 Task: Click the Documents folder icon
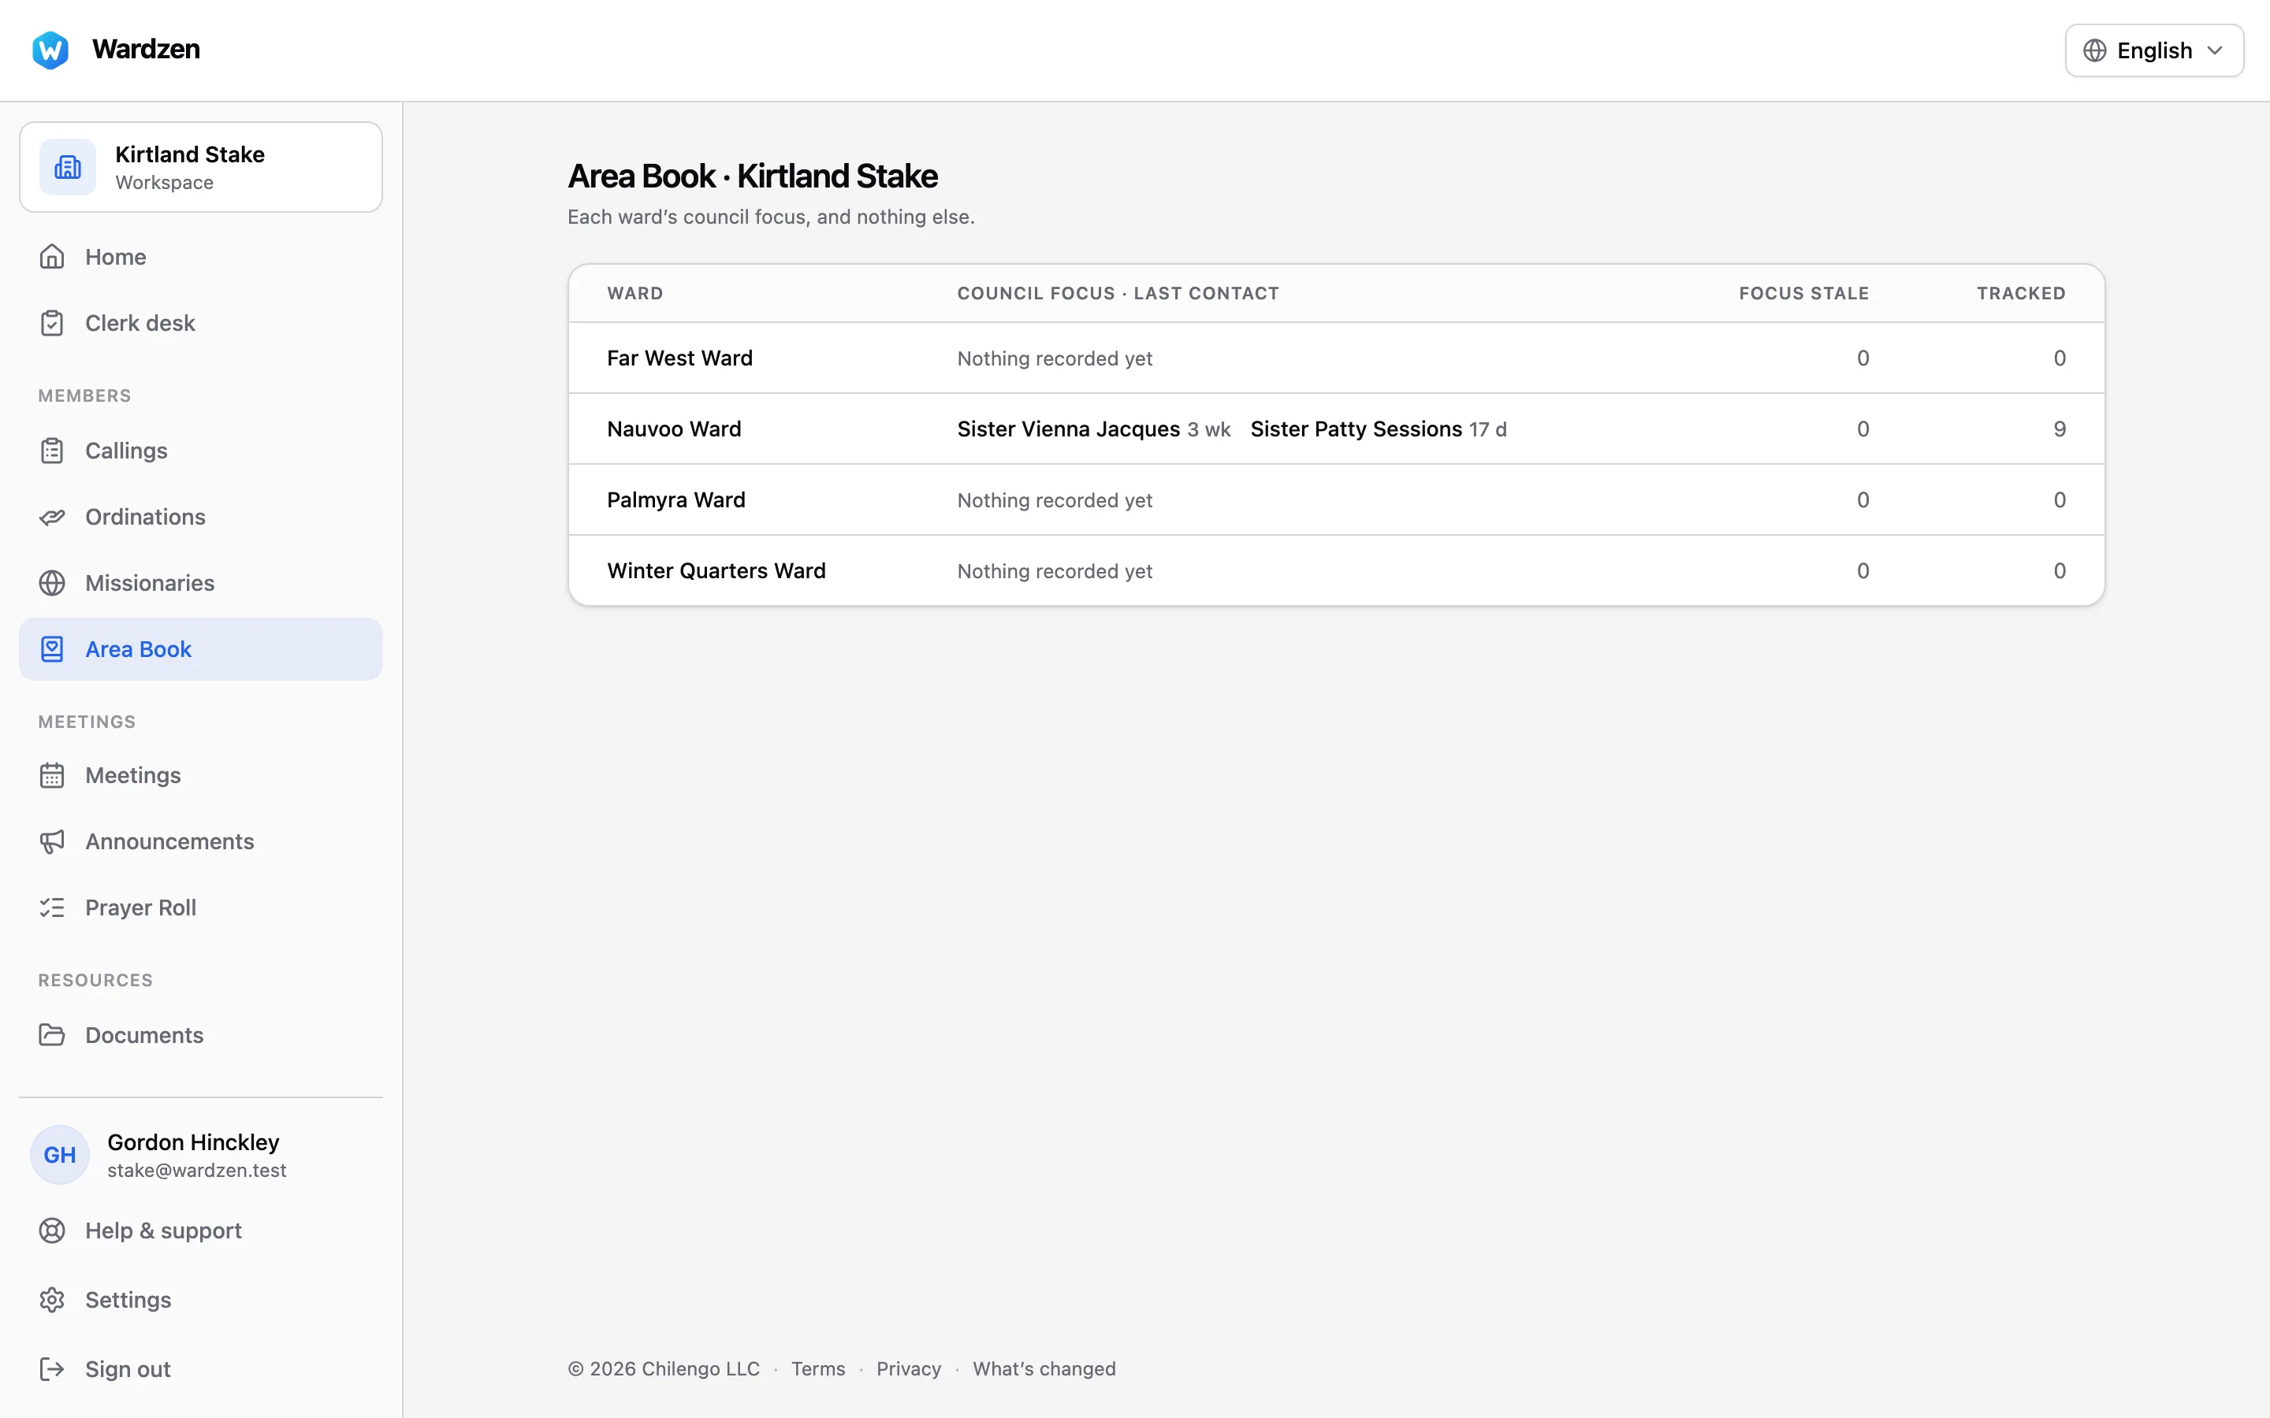51,1034
